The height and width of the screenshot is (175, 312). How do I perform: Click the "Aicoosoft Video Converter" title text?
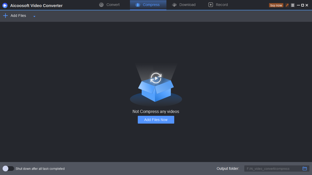[36, 5]
